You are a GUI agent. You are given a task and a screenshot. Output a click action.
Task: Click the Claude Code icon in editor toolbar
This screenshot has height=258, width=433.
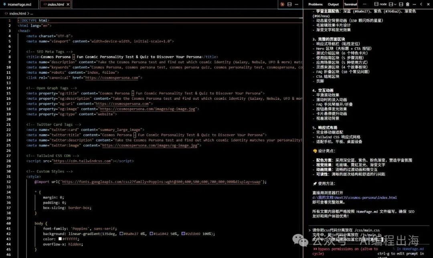(x=282, y=4)
